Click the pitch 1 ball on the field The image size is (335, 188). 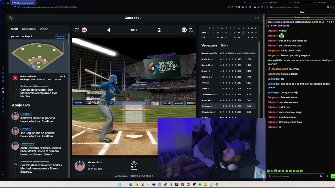click(127, 99)
